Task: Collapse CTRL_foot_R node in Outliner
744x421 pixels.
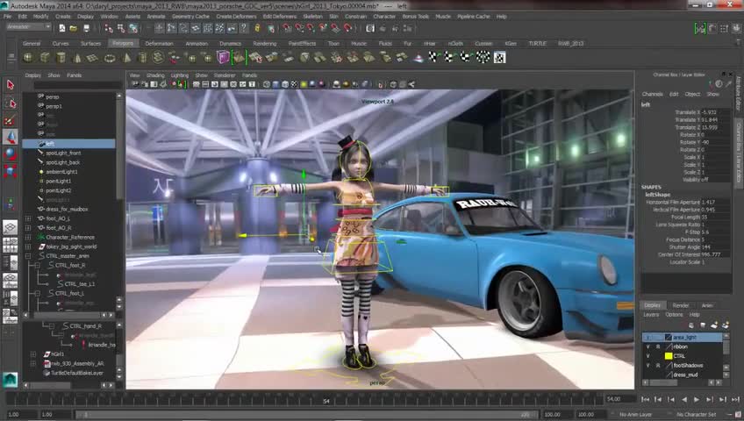Action: pos(37,266)
